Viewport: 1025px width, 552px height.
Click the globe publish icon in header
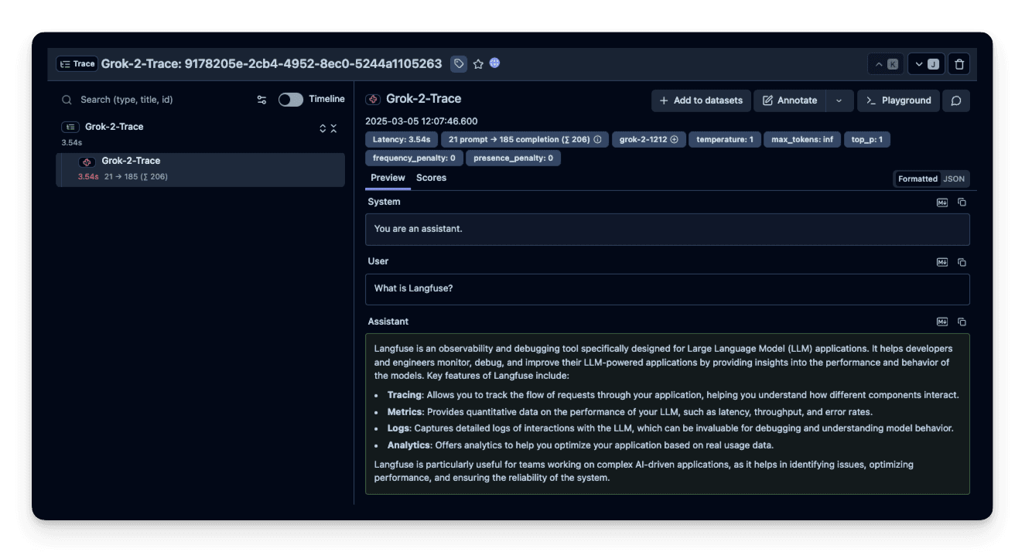tap(495, 63)
